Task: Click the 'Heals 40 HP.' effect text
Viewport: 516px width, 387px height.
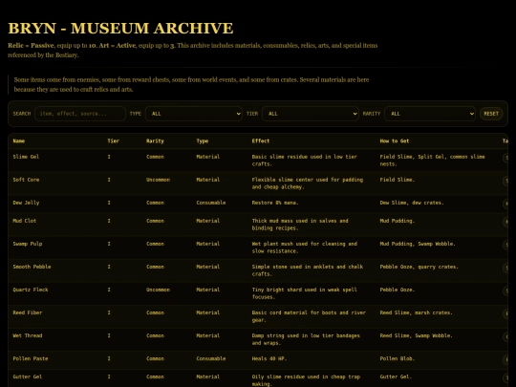Action: 269,358
